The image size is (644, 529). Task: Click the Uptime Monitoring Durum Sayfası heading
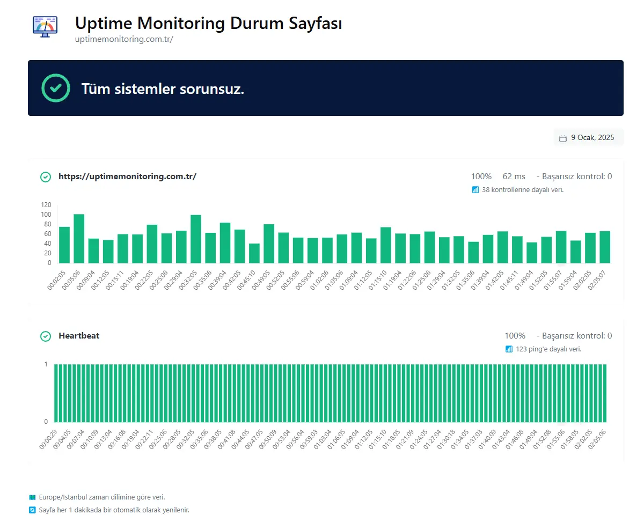(208, 23)
